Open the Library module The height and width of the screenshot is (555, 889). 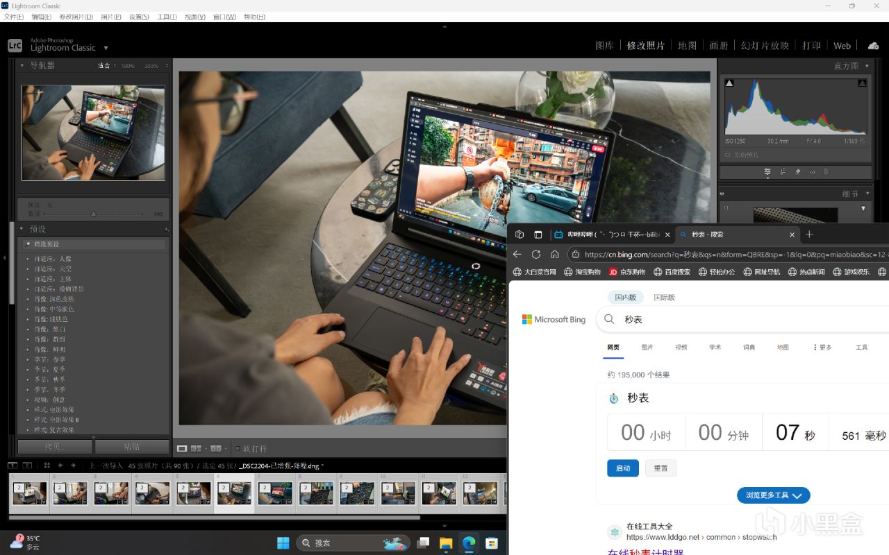pos(605,46)
